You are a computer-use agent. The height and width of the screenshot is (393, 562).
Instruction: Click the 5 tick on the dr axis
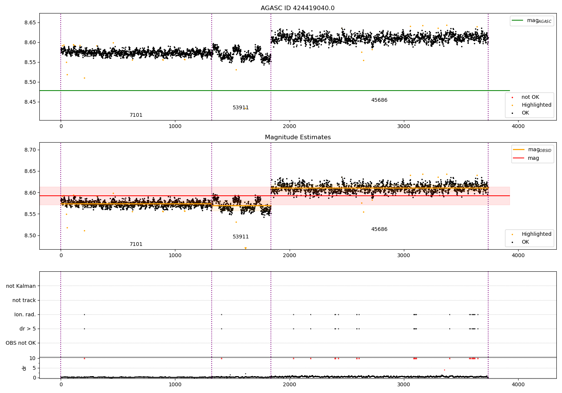[34, 368]
